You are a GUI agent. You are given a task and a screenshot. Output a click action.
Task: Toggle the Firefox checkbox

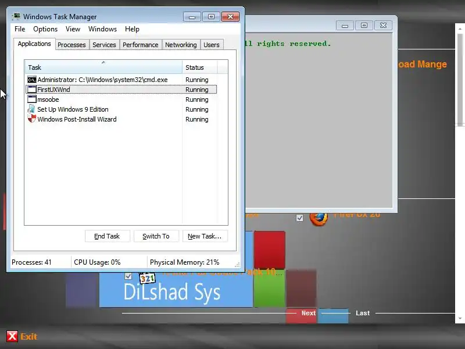coord(300,218)
